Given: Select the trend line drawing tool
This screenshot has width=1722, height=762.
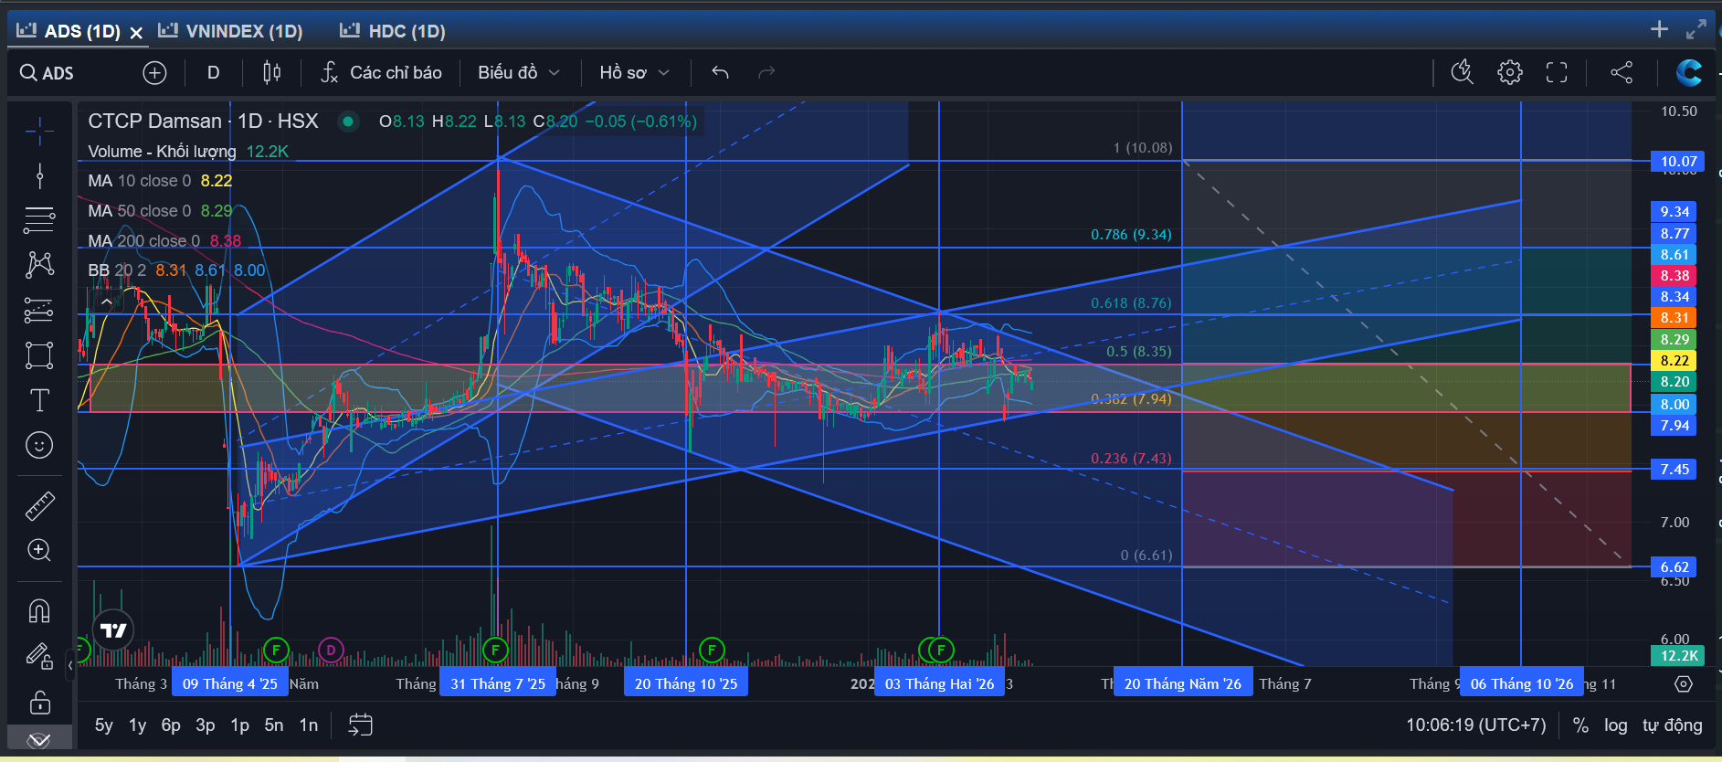Looking at the screenshot, I should (x=39, y=175).
